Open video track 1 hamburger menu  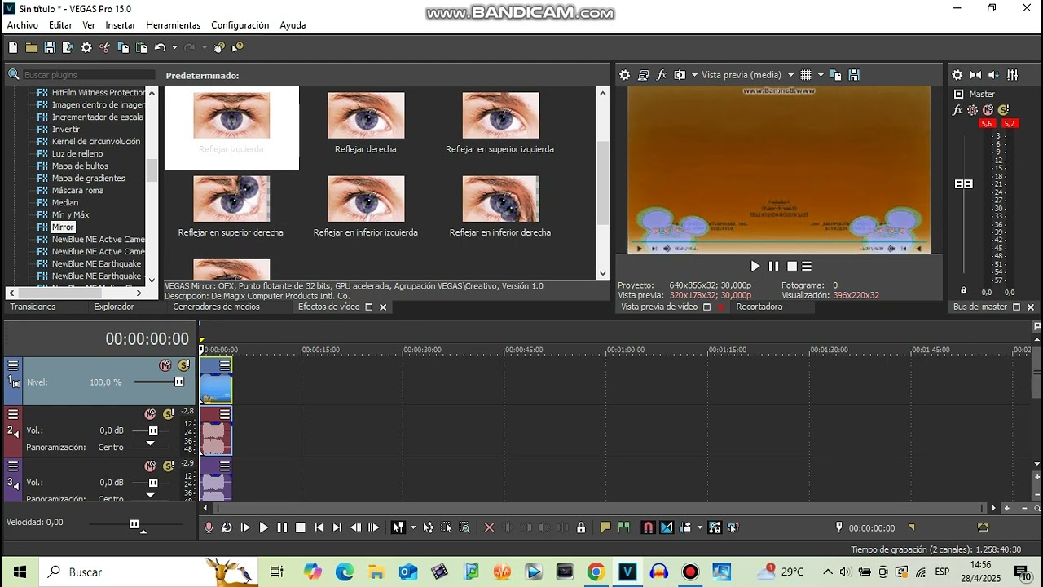[13, 365]
